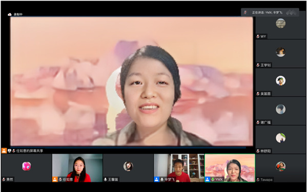The width and height of the screenshot is (307, 192).
Task: Select 辛梦飞's video thumbnail
Action: (179, 168)
